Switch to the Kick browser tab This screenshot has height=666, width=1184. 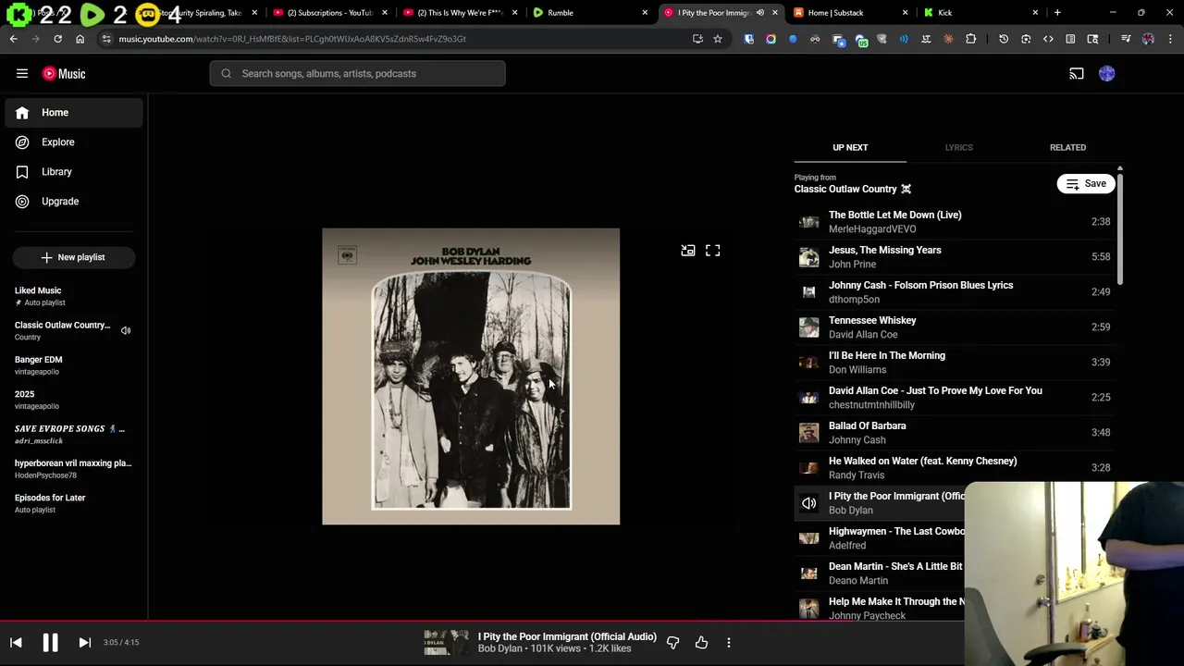tap(980, 13)
